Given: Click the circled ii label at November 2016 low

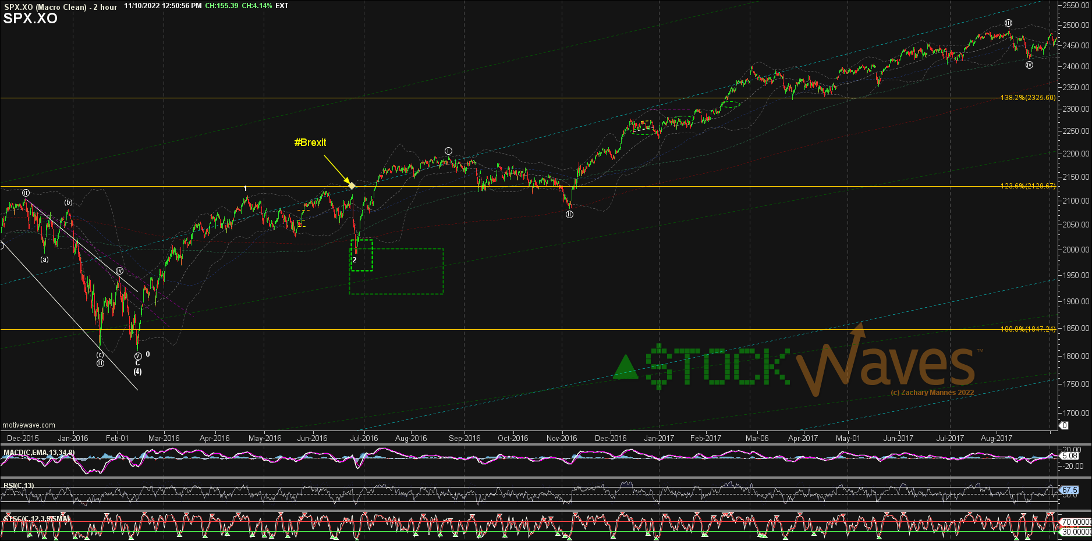Looking at the screenshot, I should [x=569, y=215].
